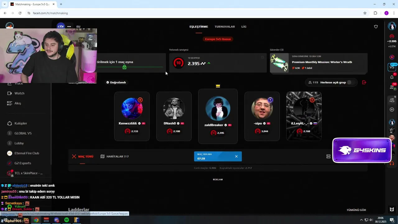Toggle Herkese açık grup switch
Screen dimensions: 398x224
coord(351,82)
